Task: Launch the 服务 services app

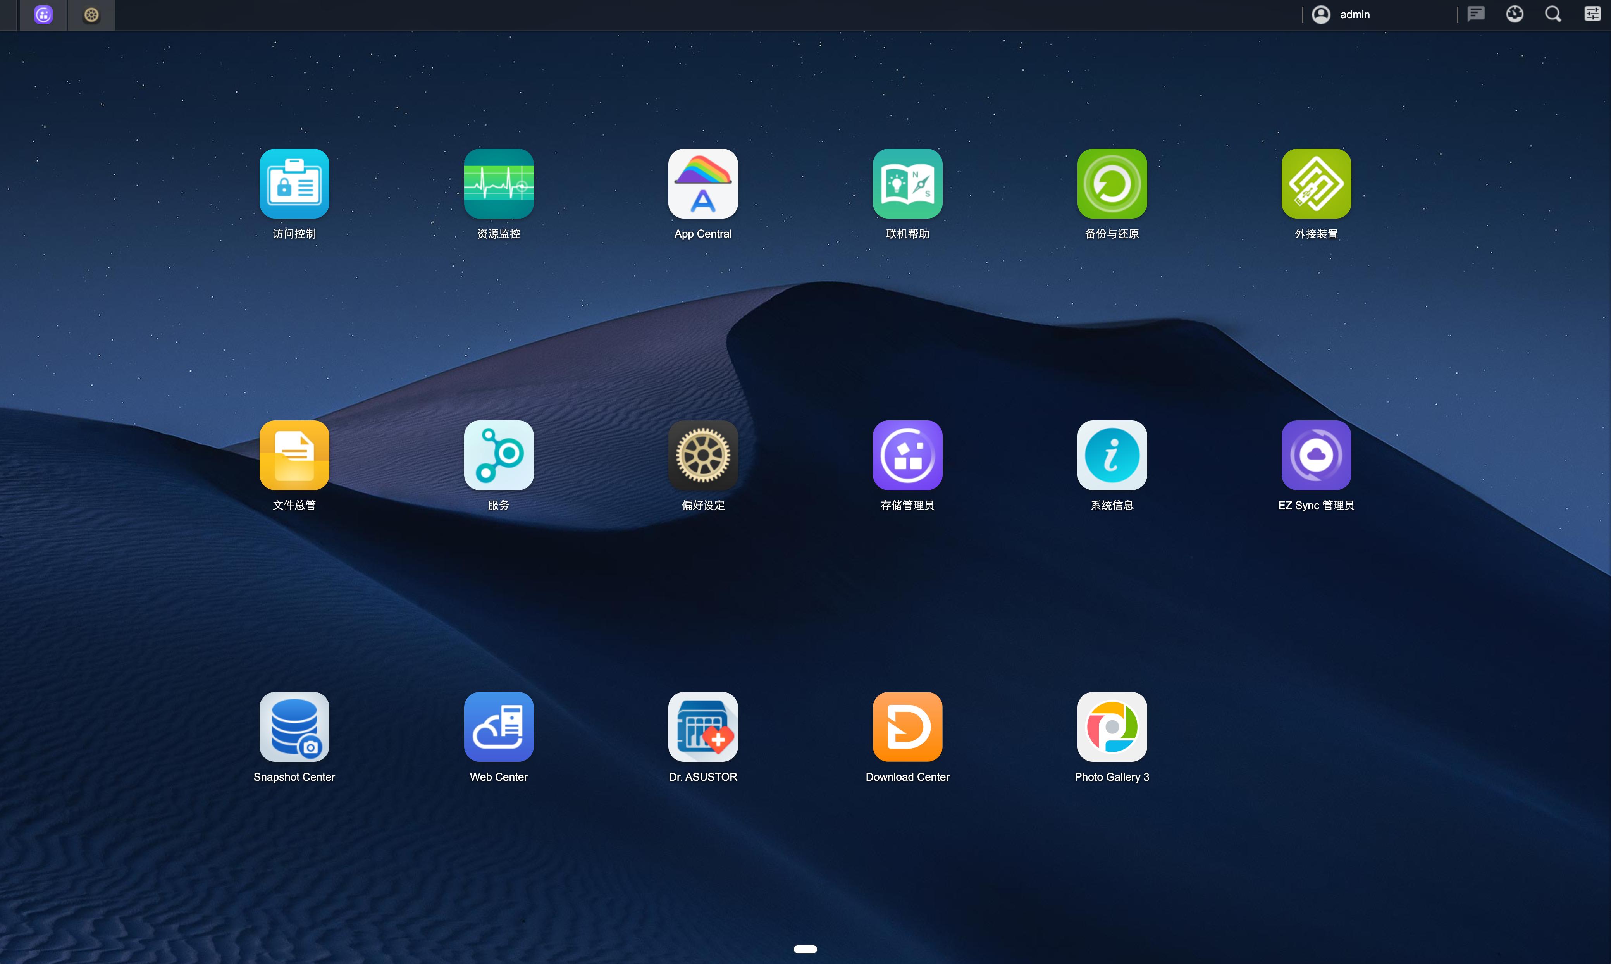Action: click(498, 455)
